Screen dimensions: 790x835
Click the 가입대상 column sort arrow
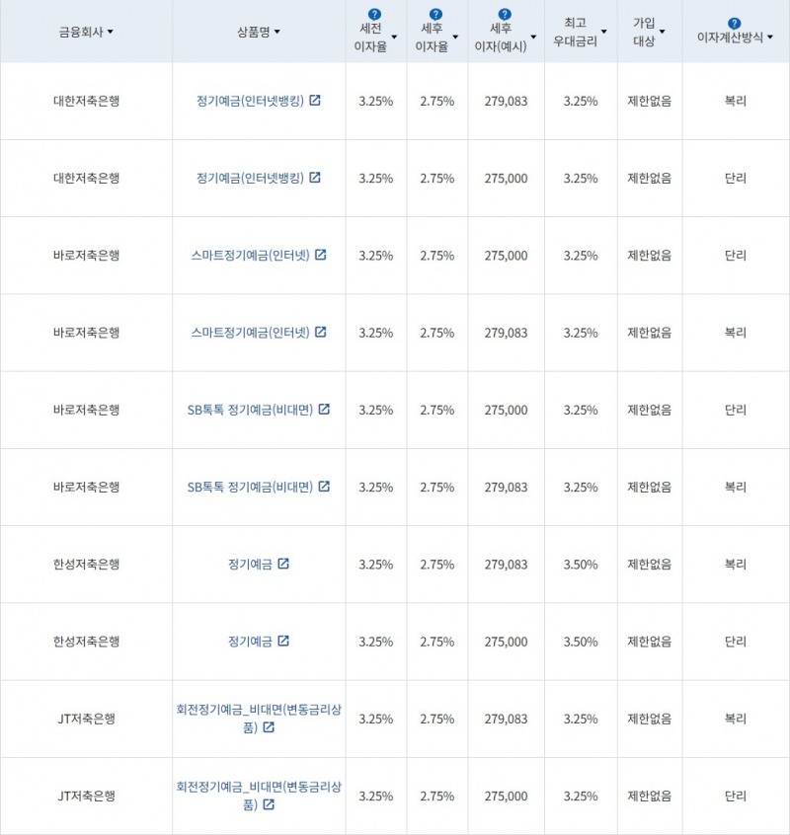click(x=662, y=30)
